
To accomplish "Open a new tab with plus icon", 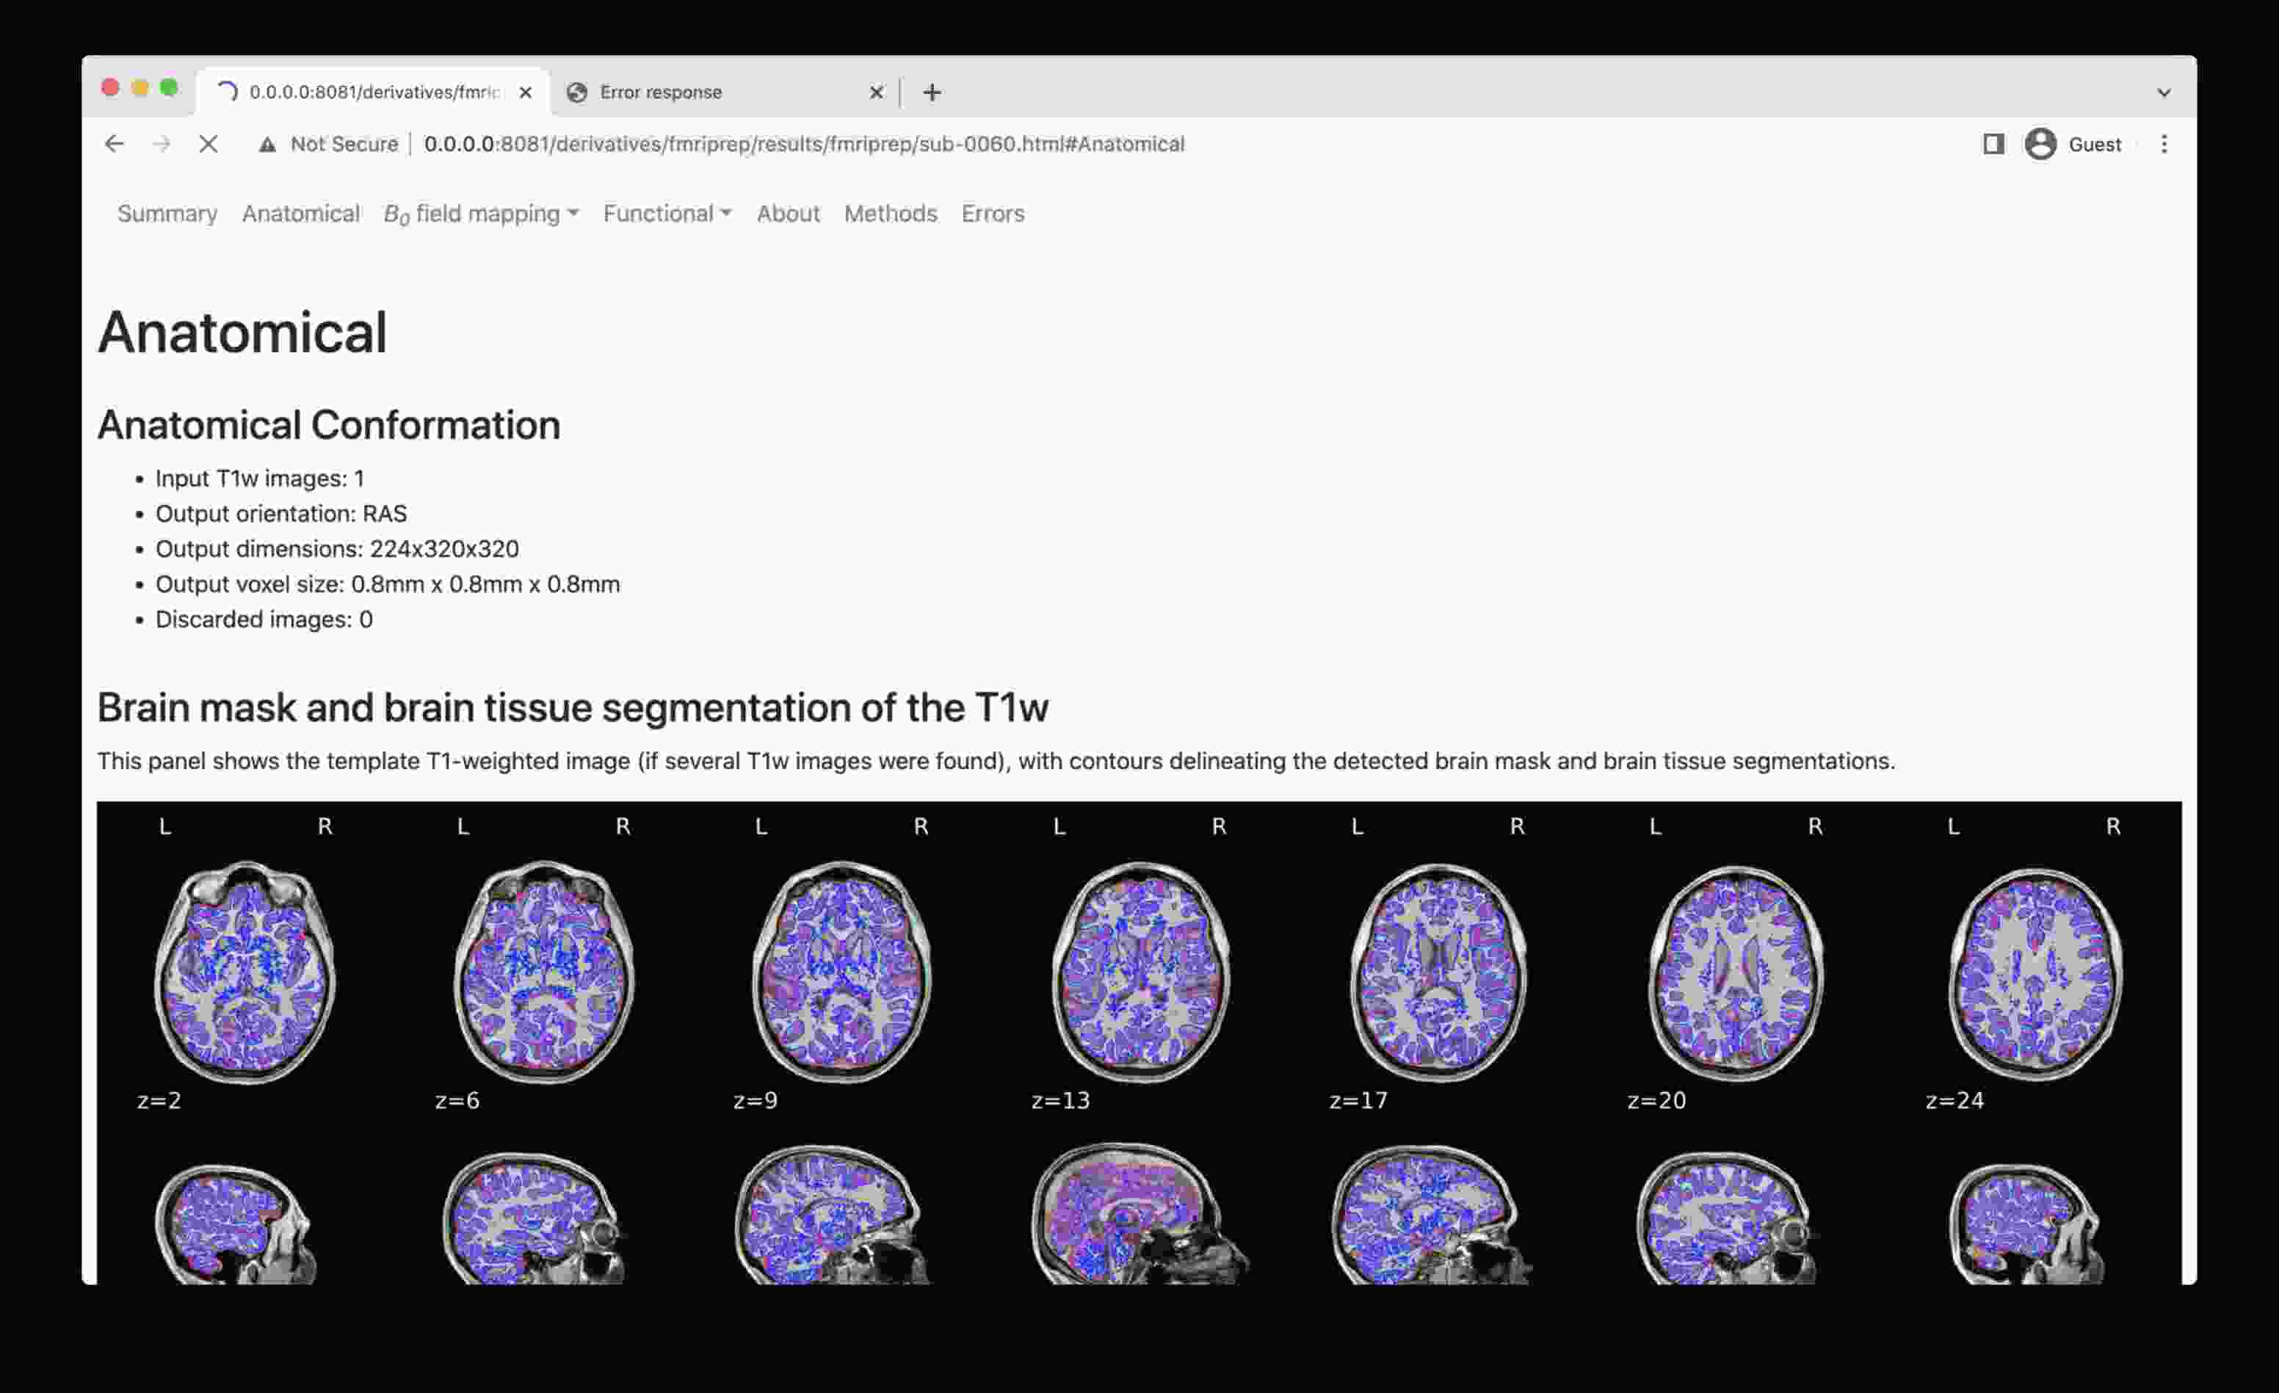I will [932, 92].
